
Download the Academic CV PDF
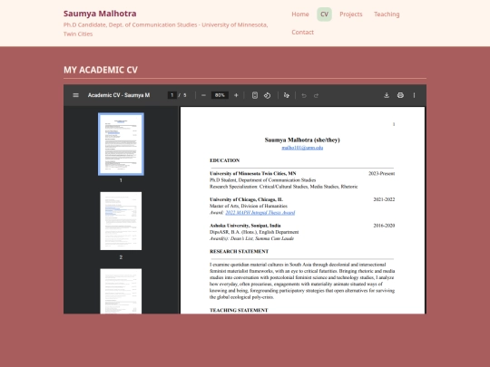click(x=387, y=95)
